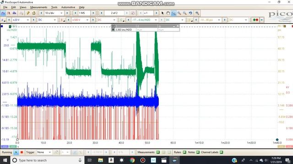The height and width of the screenshot is (164, 293).
Task: Decrease Channel A range left arrow
Action: (9, 20)
